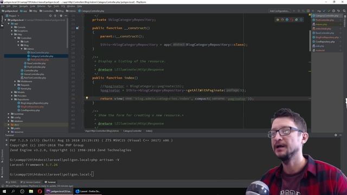Hide the Project panel with minimize icon

[66, 16]
